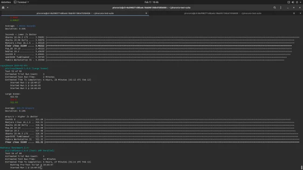Click Manjaro Linux row in Lower Is Better table
Viewport: 303px width, 170px height.
150,43
